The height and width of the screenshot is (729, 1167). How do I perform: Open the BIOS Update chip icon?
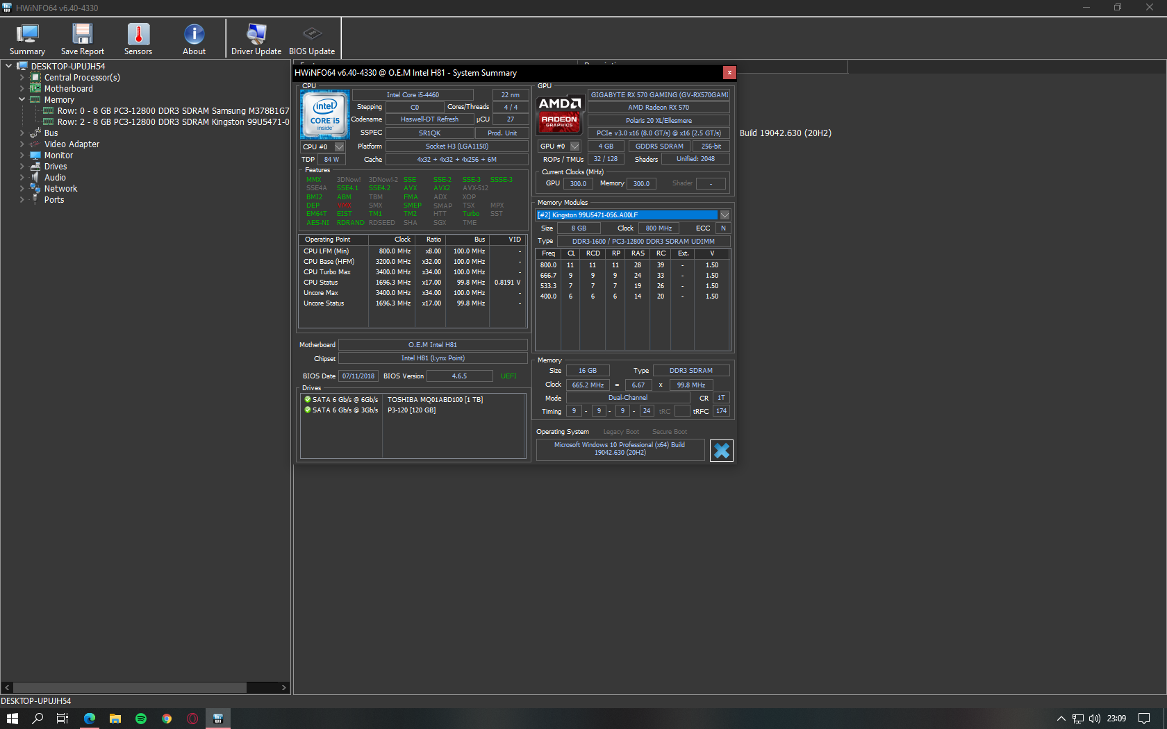click(312, 34)
